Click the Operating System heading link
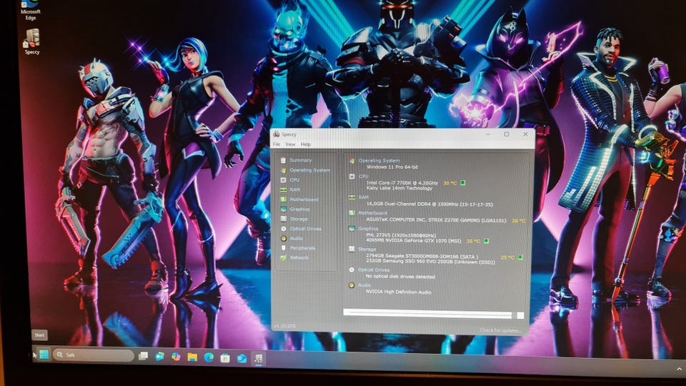 (x=379, y=161)
